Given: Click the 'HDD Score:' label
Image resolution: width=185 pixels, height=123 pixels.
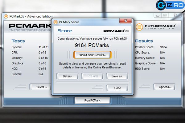Looking at the screenshot, I should pos(142,69).
